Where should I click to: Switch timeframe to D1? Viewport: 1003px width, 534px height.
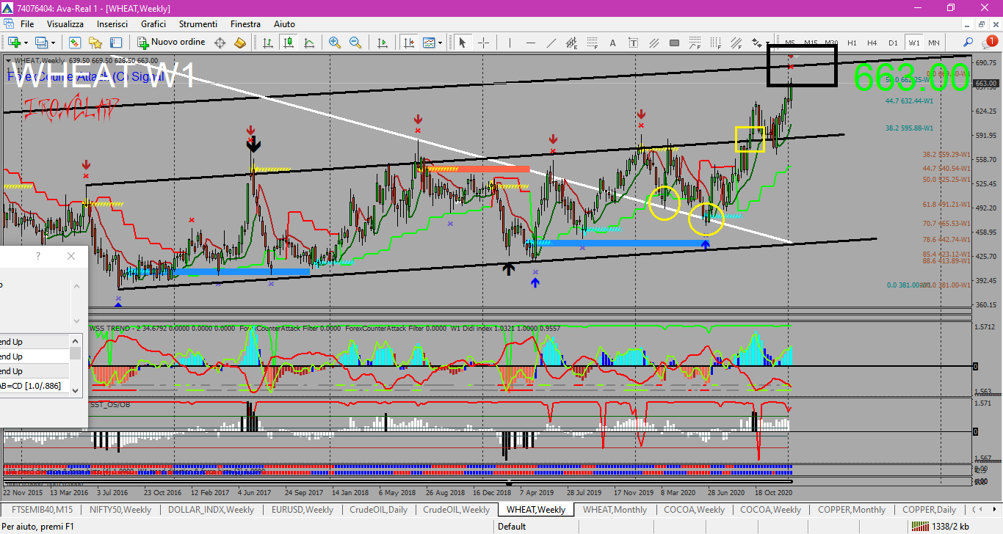(893, 43)
